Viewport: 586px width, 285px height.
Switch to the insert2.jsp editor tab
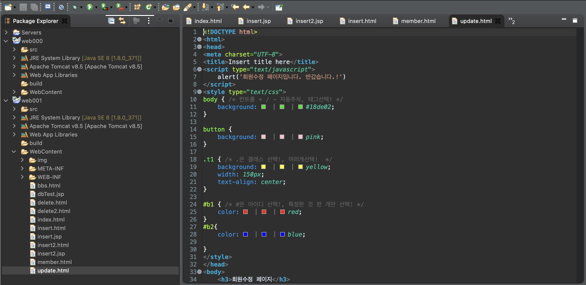coord(309,21)
